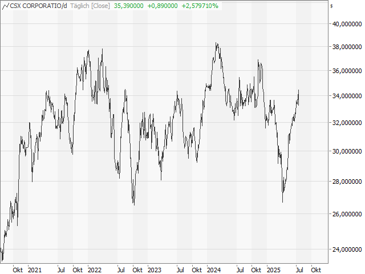Click the absolute change +0,890000
The width and height of the screenshot is (365, 274).
click(x=163, y=6)
